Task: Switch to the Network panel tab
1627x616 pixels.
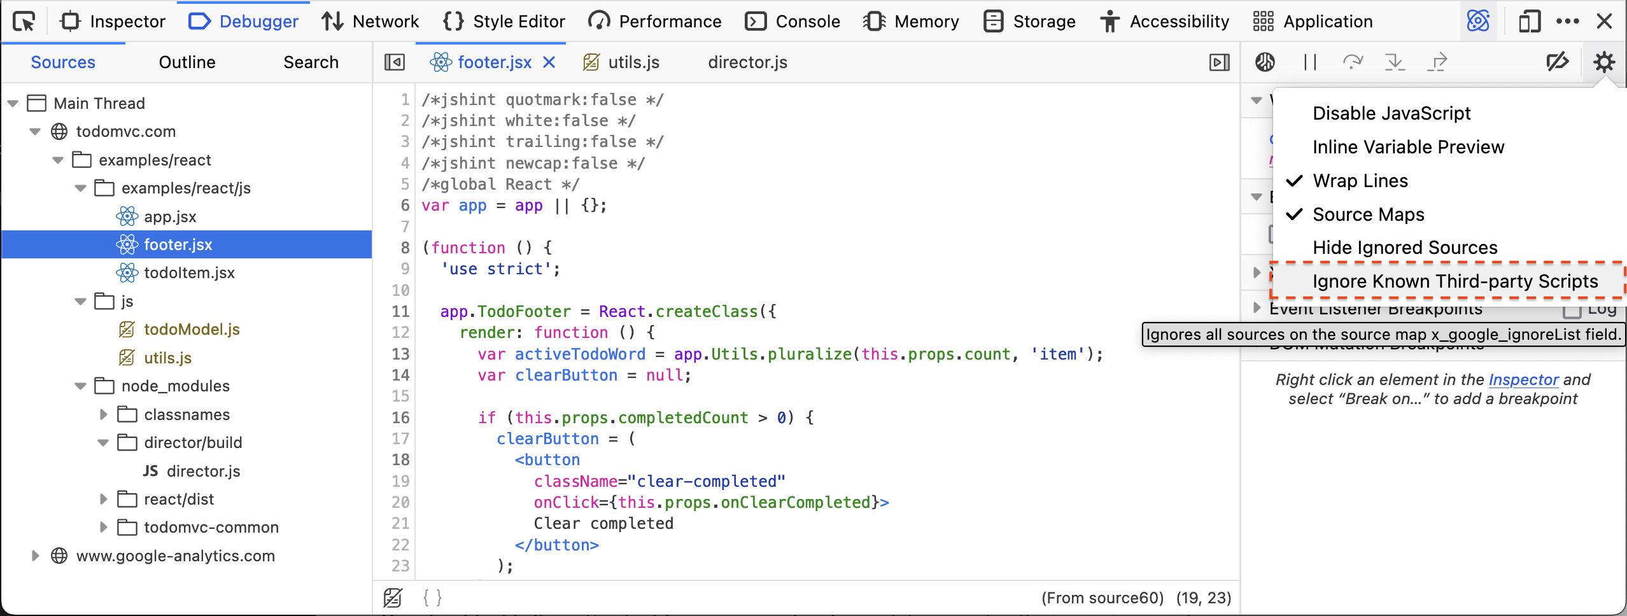Action: pos(370,22)
